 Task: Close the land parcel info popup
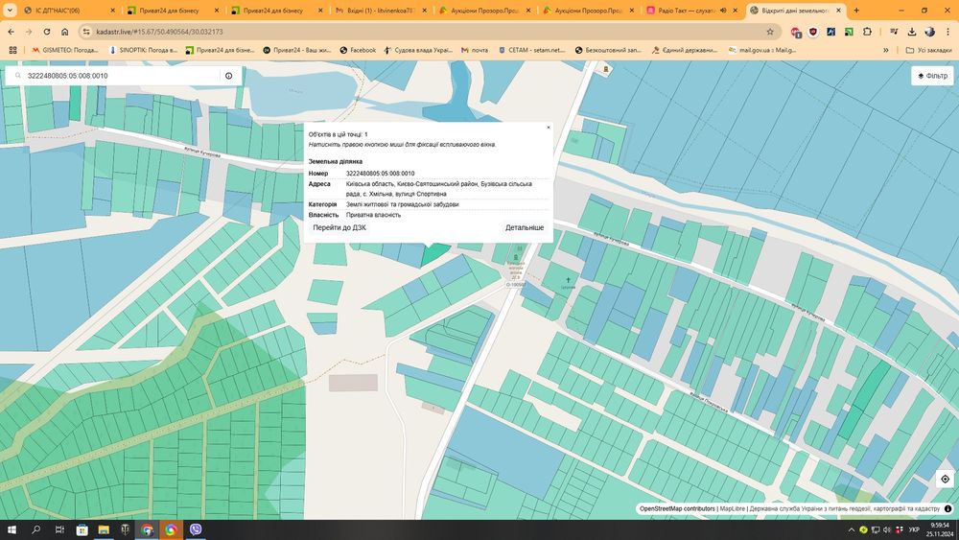coord(549,128)
